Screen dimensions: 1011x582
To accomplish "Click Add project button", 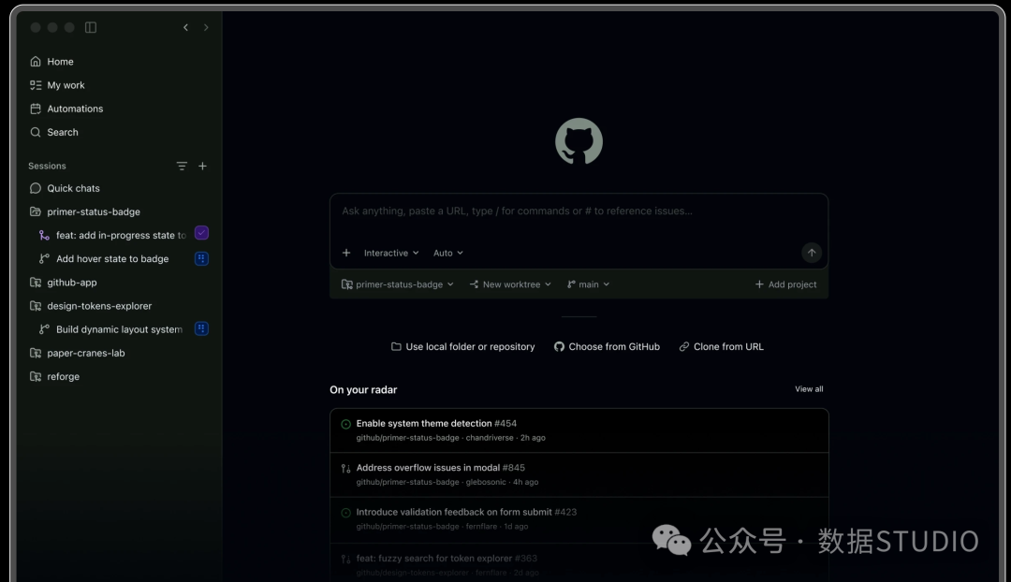I will (785, 284).
